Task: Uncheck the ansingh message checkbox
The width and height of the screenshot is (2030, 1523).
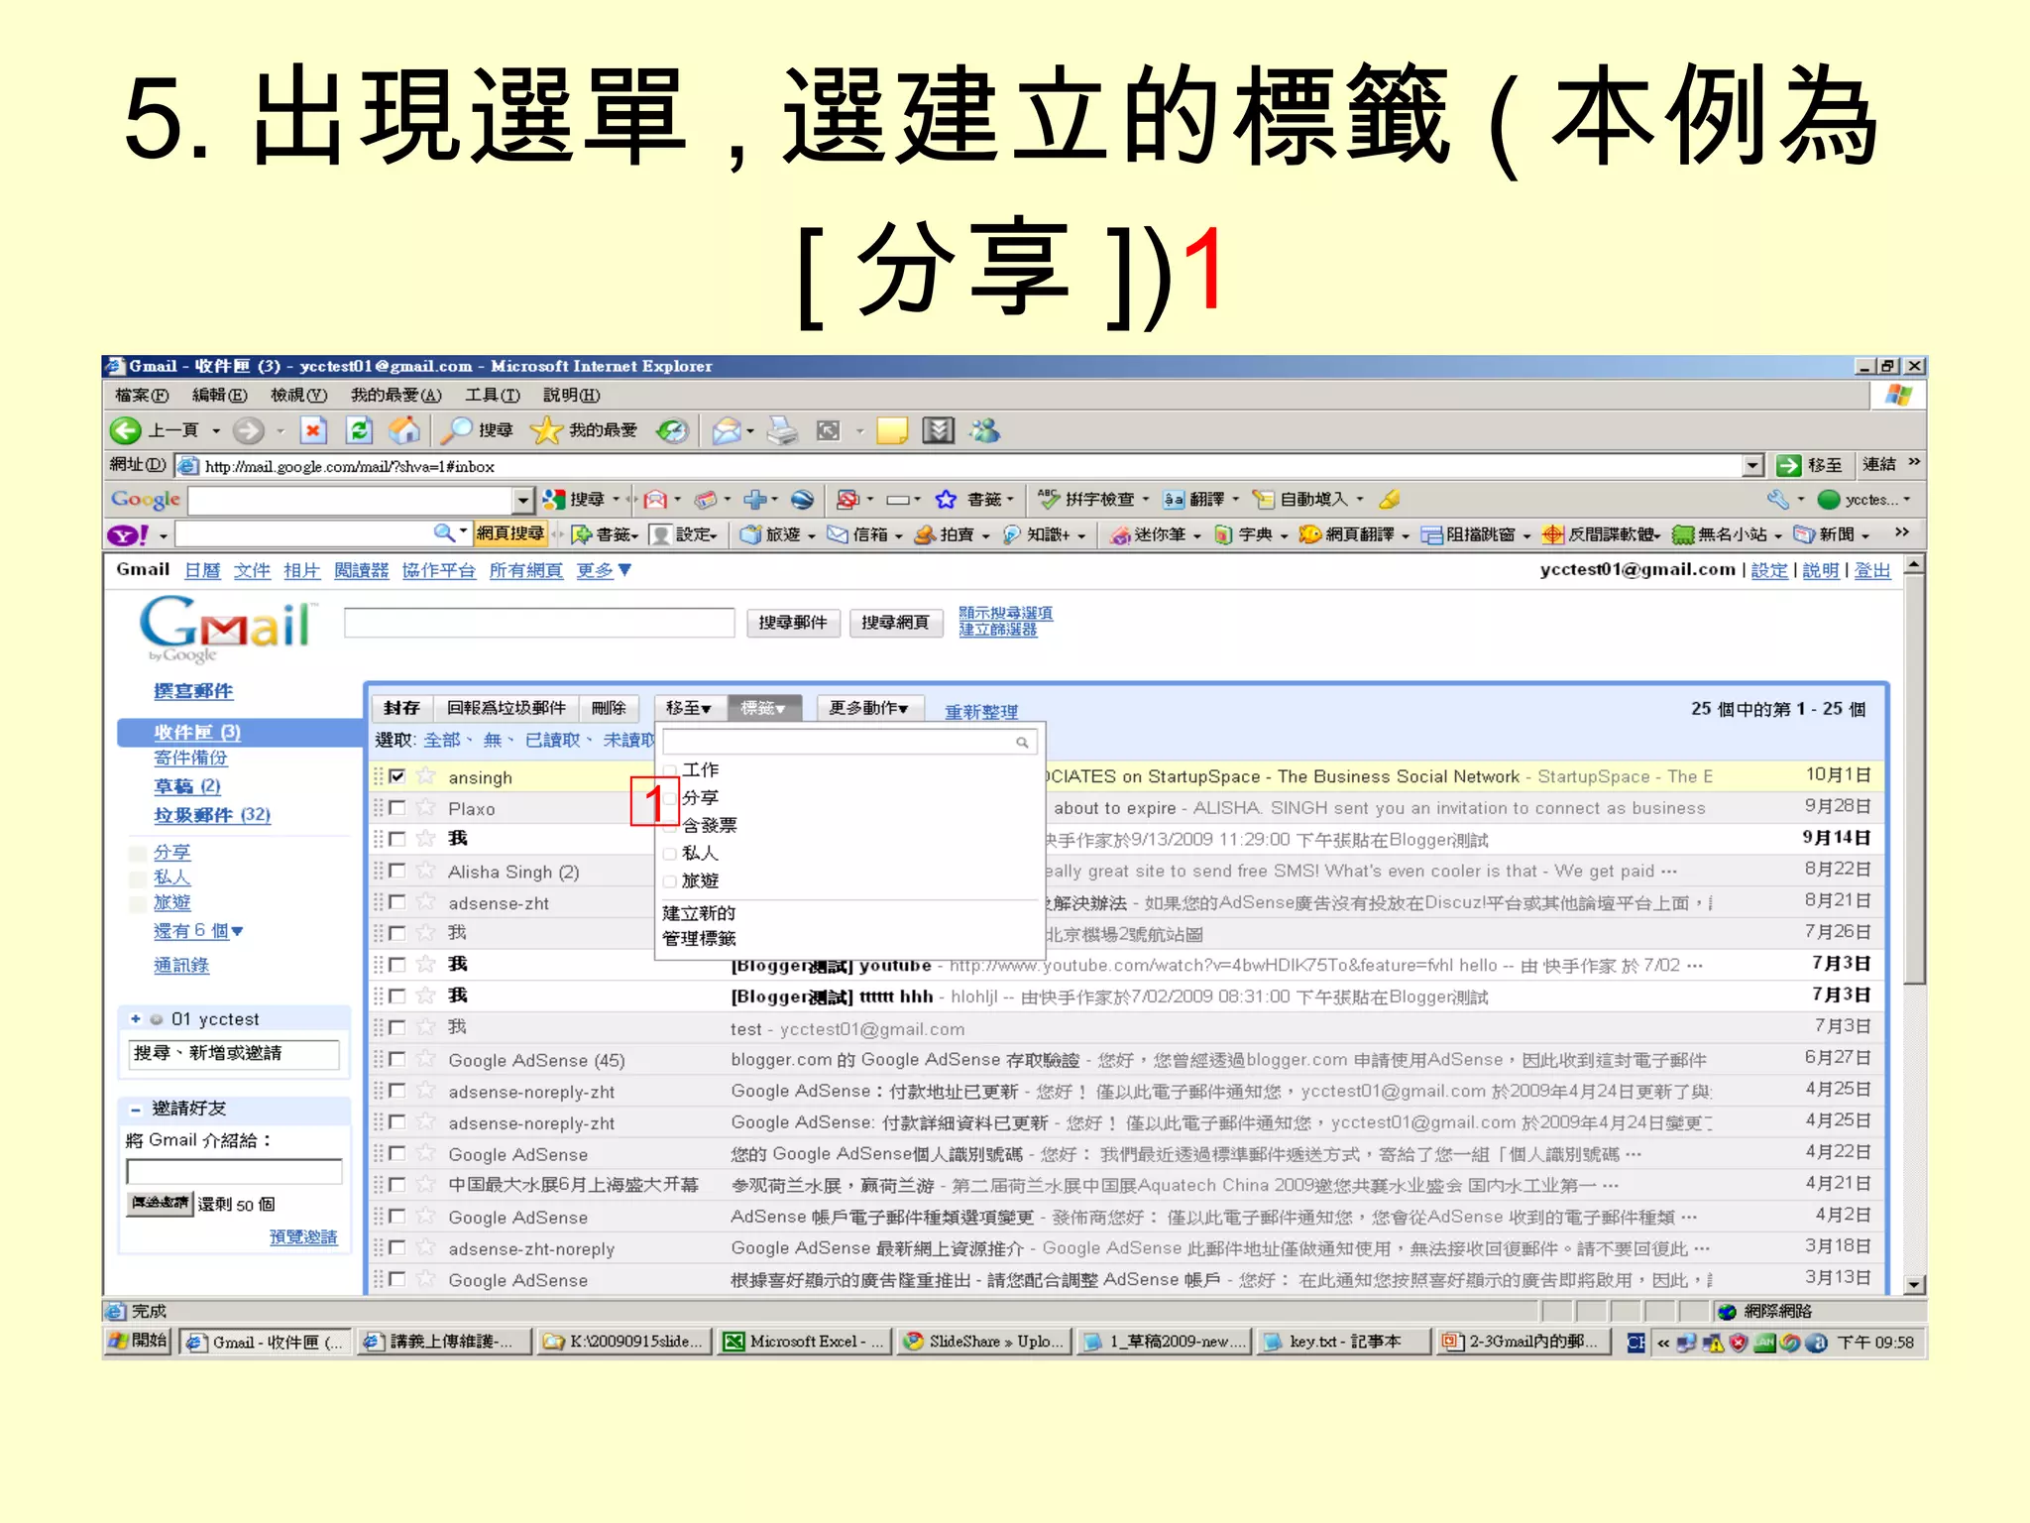Action: (x=397, y=776)
